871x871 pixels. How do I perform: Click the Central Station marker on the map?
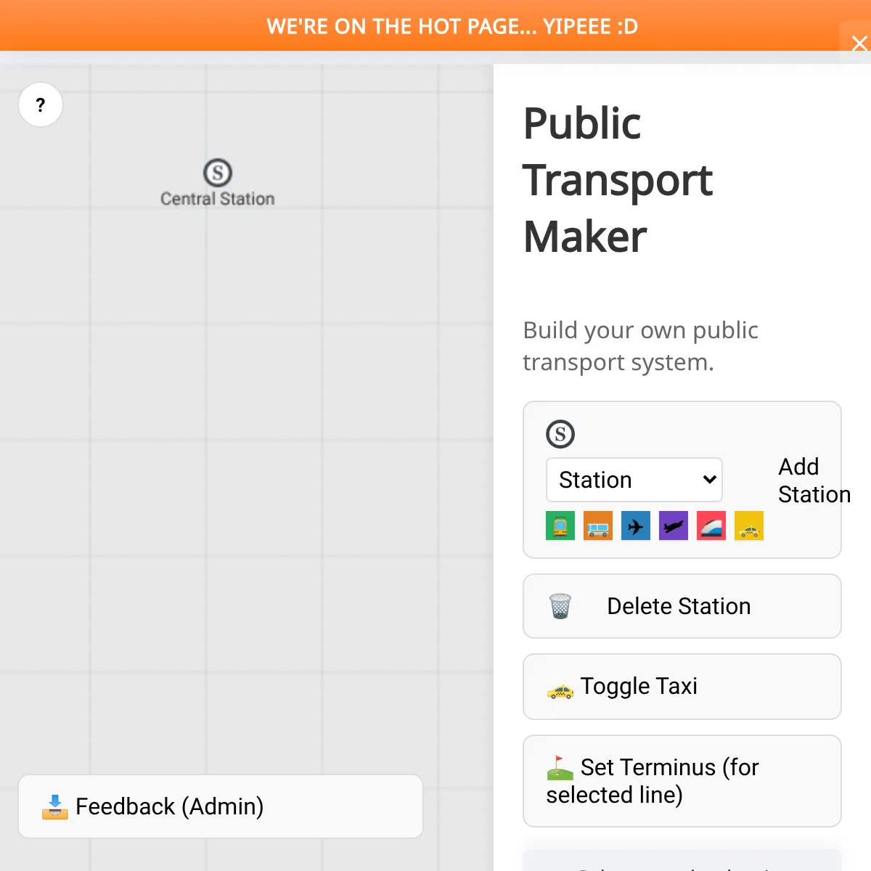[217, 173]
